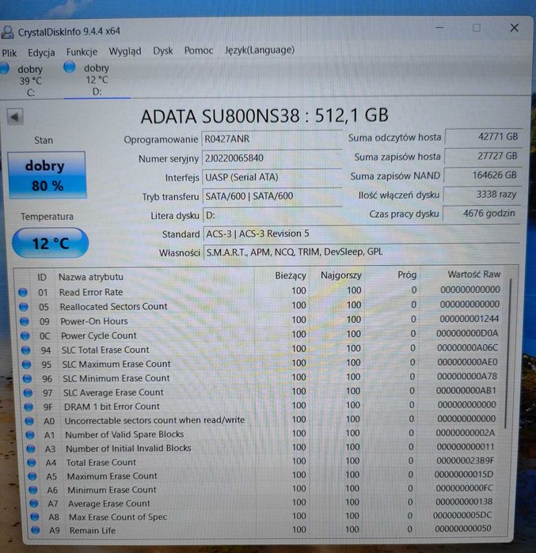
Task: Click the Najgorszy column header
Action: pos(341,275)
